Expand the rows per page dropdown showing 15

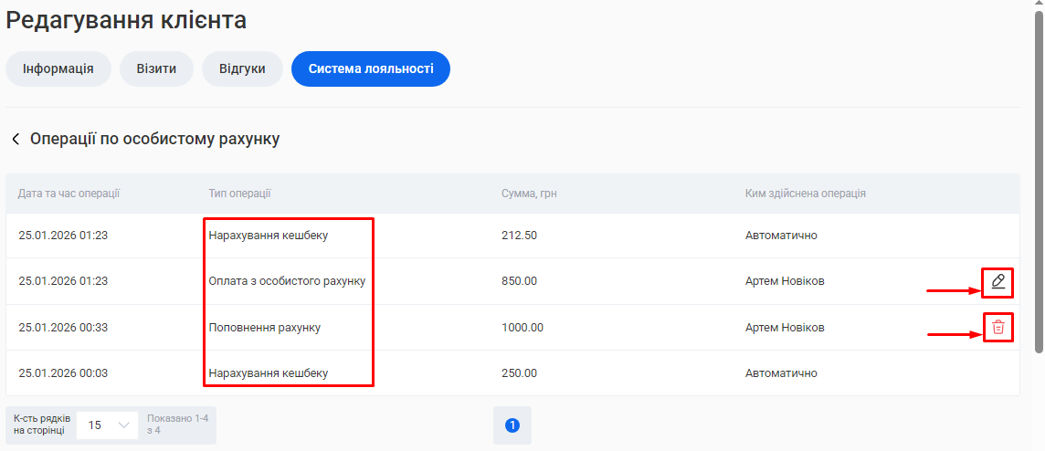pyautogui.click(x=107, y=425)
